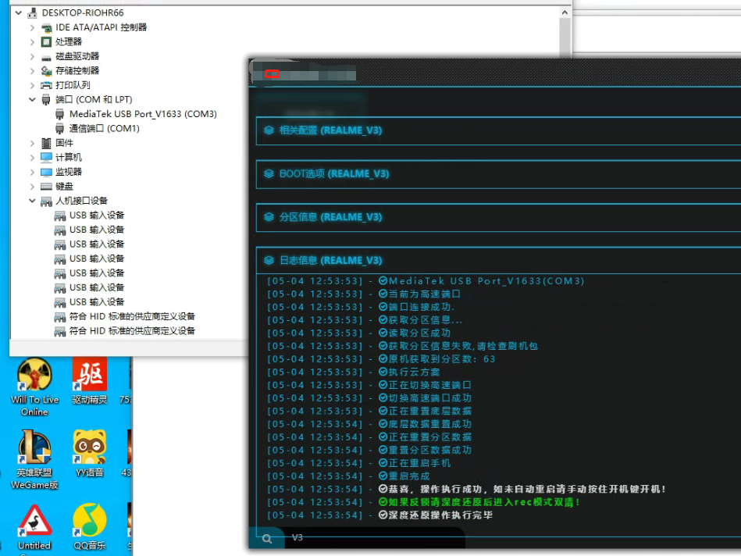Click the BOOT选项 layers icon

coord(269,174)
